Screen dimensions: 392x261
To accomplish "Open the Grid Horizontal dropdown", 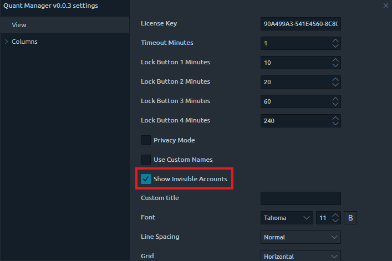I will (301, 256).
